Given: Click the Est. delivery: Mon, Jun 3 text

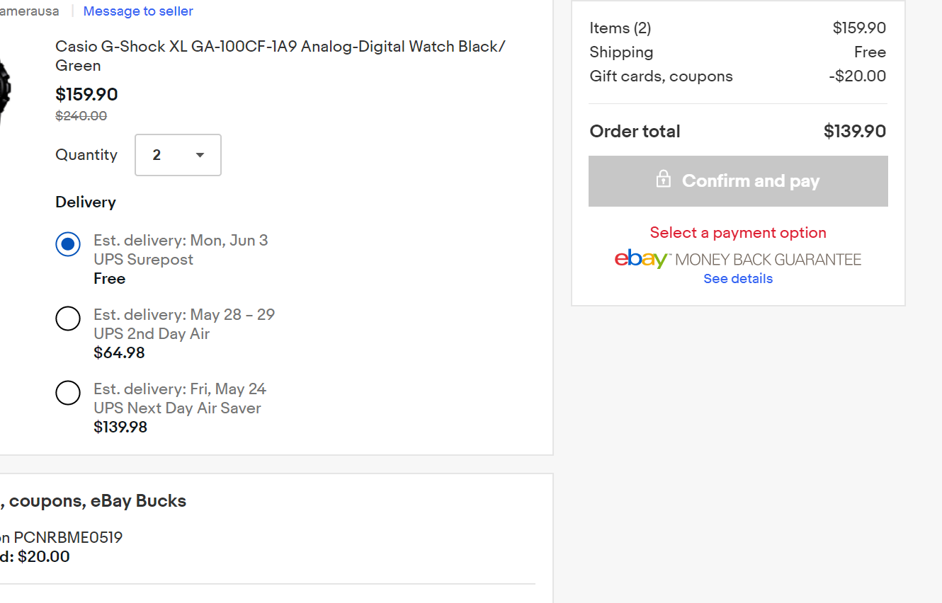Looking at the screenshot, I should pos(181,241).
